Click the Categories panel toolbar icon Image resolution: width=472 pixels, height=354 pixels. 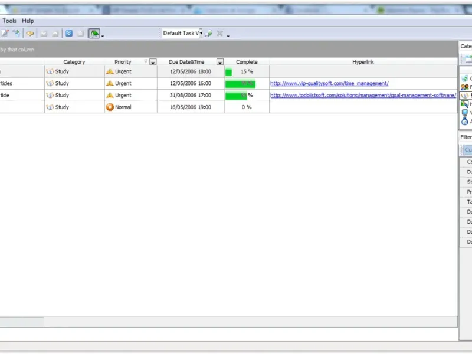pyautogui.click(x=468, y=58)
